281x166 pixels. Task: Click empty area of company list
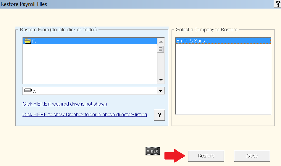coord(223,79)
